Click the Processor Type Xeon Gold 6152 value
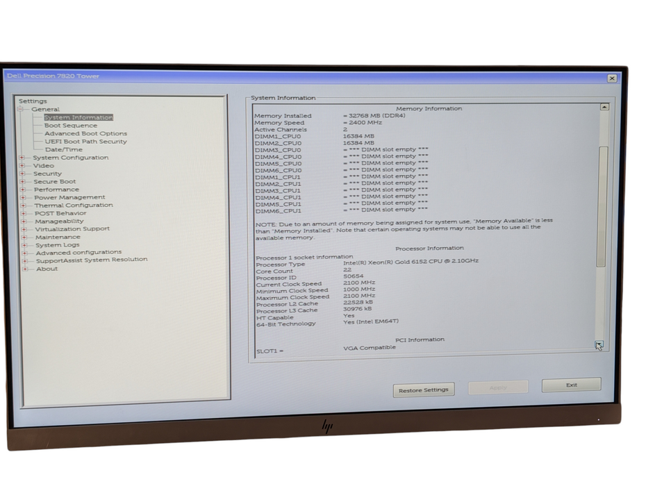This screenshot has width=646, height=486. coord(411,261)
